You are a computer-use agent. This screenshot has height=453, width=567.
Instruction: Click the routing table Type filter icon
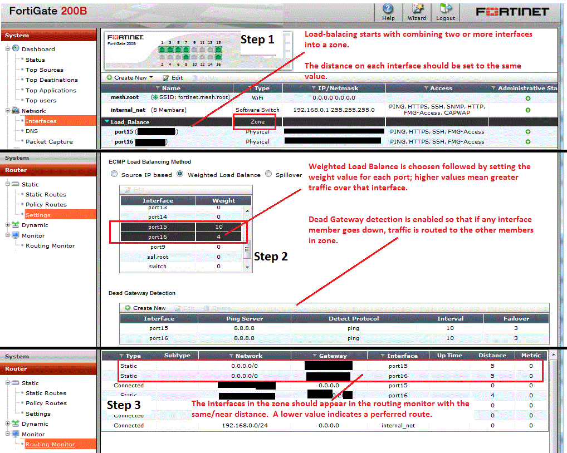121,356
